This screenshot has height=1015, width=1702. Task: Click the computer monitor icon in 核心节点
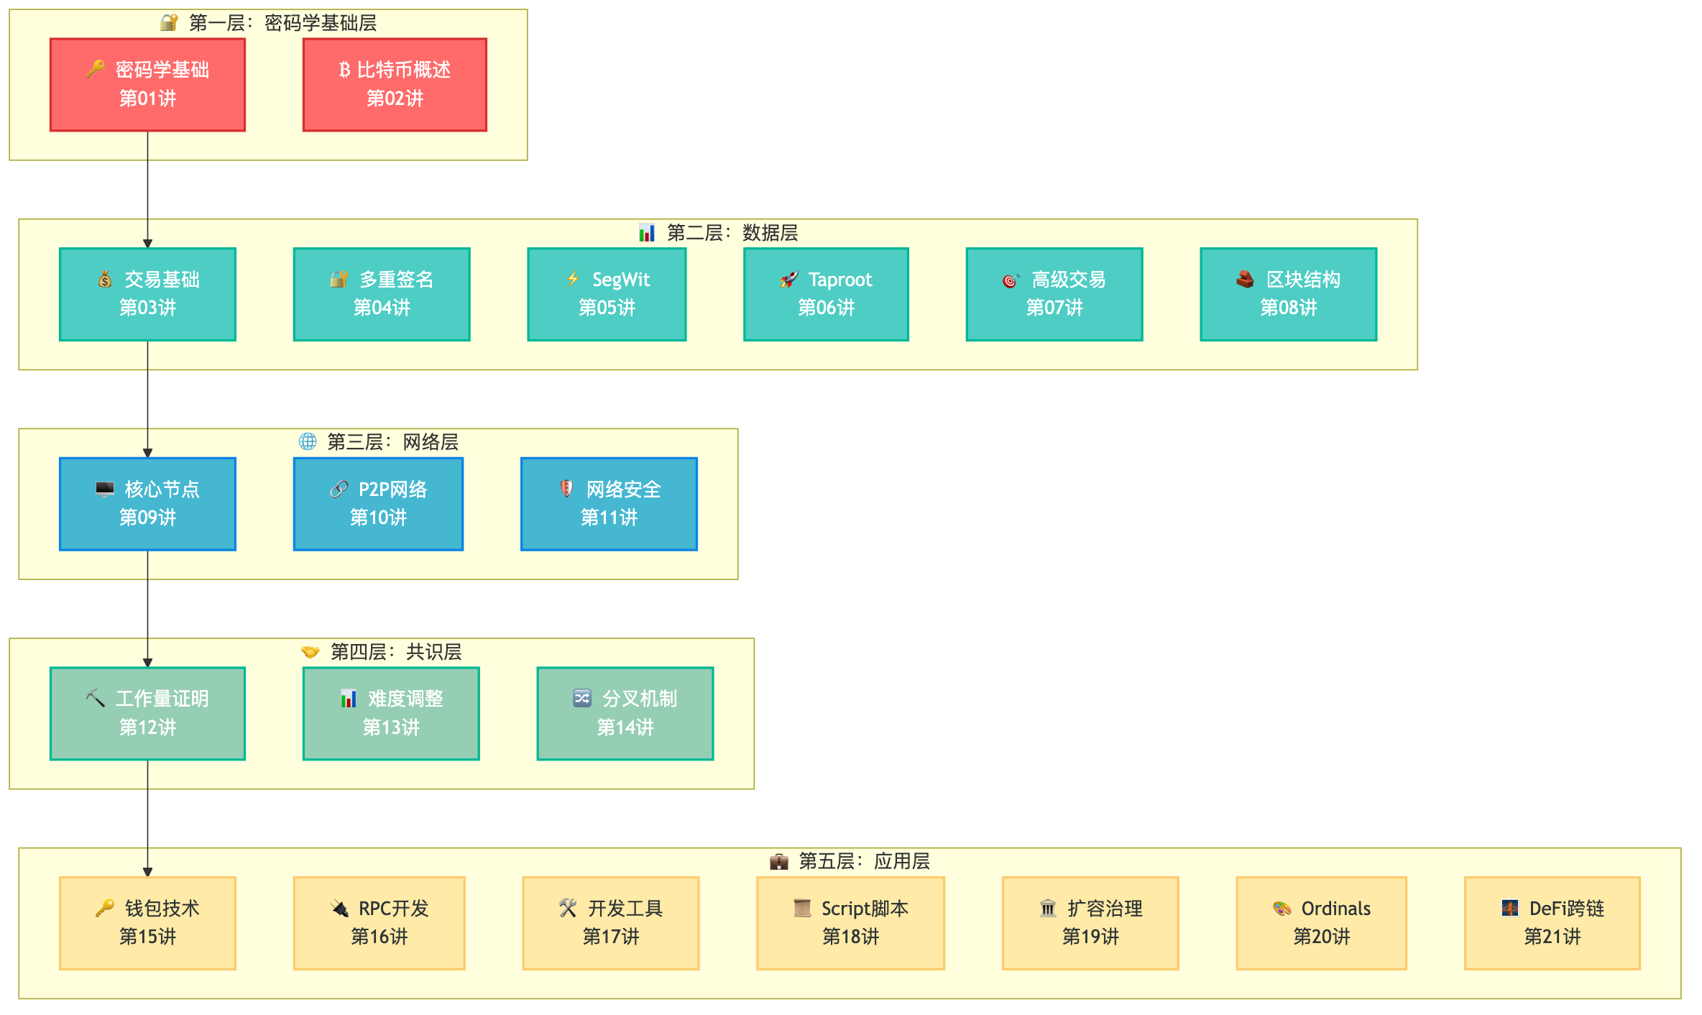pos(105,489)
